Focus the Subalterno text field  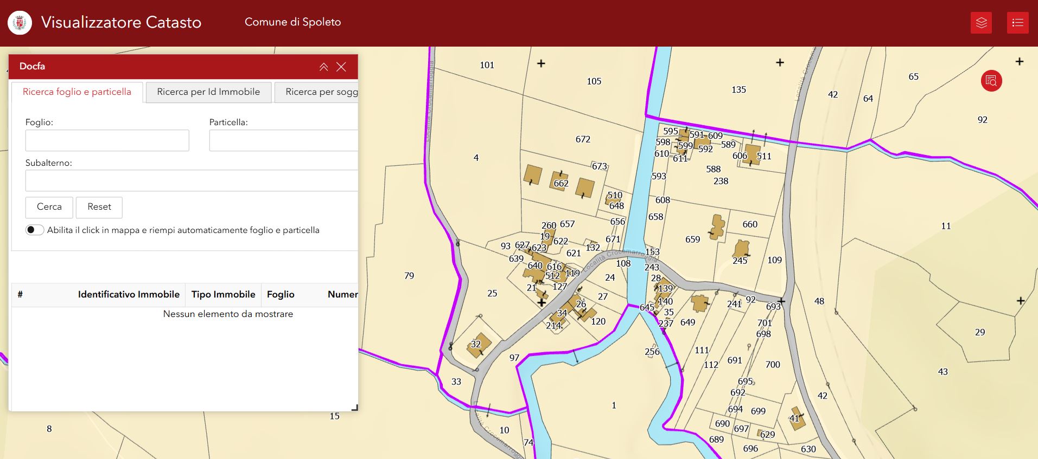(x=191, y=180)
